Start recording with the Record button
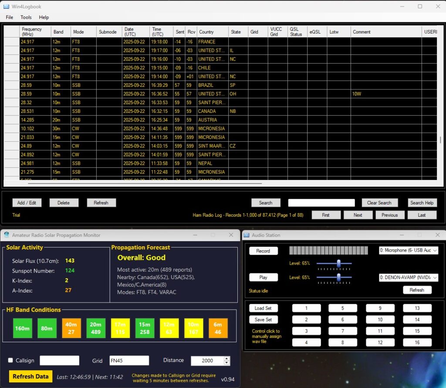Viewport: 446px width, 388px height. [263, 251]
